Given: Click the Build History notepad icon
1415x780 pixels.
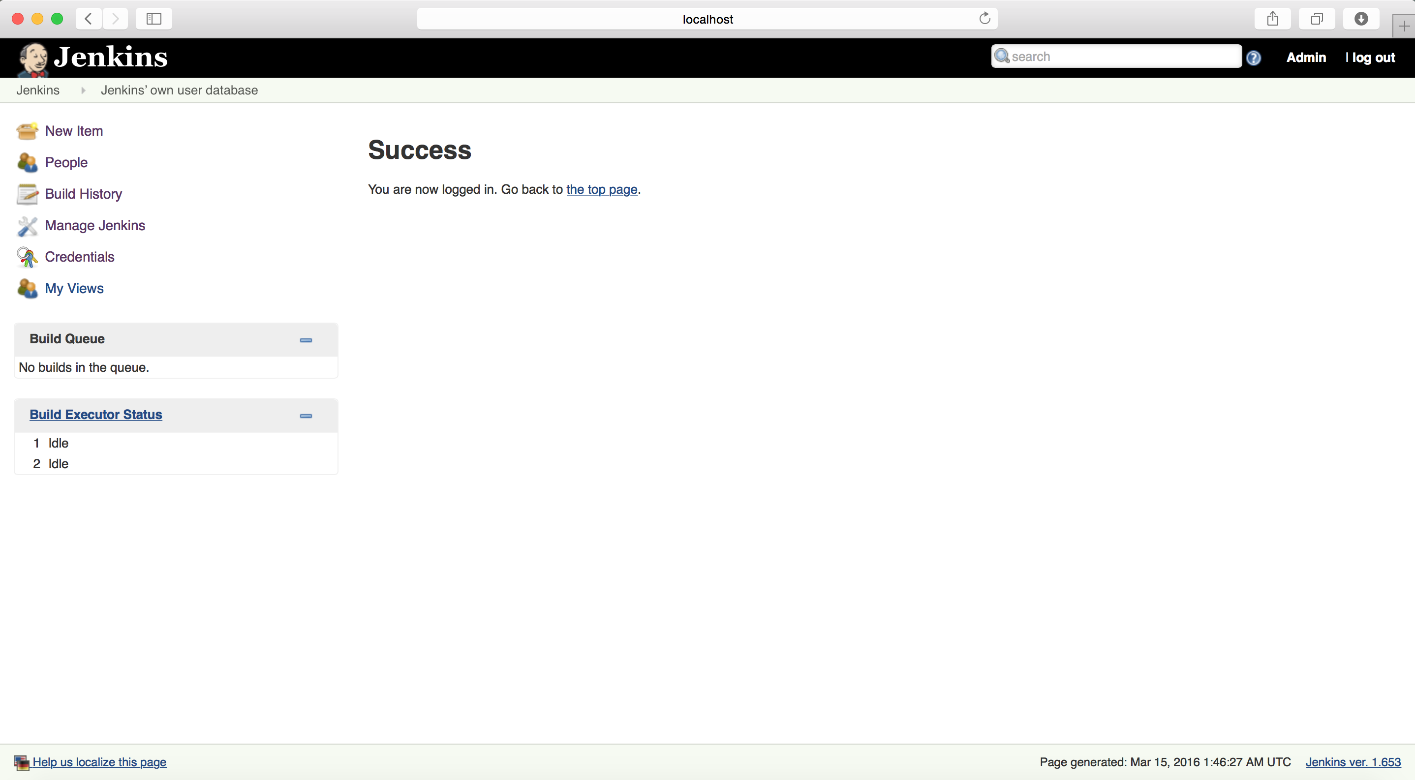Looking at the screenshot, I should point(27,194).
